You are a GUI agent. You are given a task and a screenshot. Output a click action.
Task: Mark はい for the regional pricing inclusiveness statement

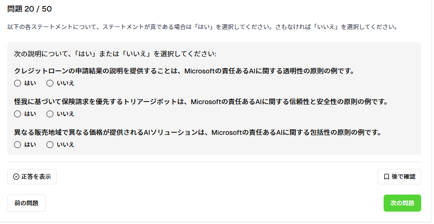coord(17,145)
